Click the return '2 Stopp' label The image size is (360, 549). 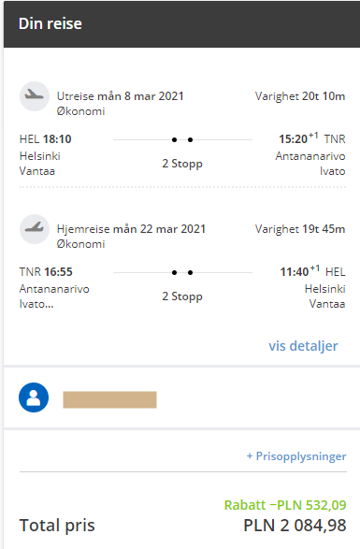pyautogui.click(x=182, y=296)
